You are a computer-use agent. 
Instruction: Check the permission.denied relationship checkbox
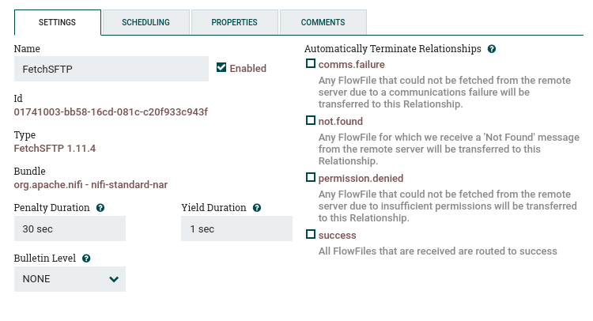pyautogui.click(x=311, y=177)
